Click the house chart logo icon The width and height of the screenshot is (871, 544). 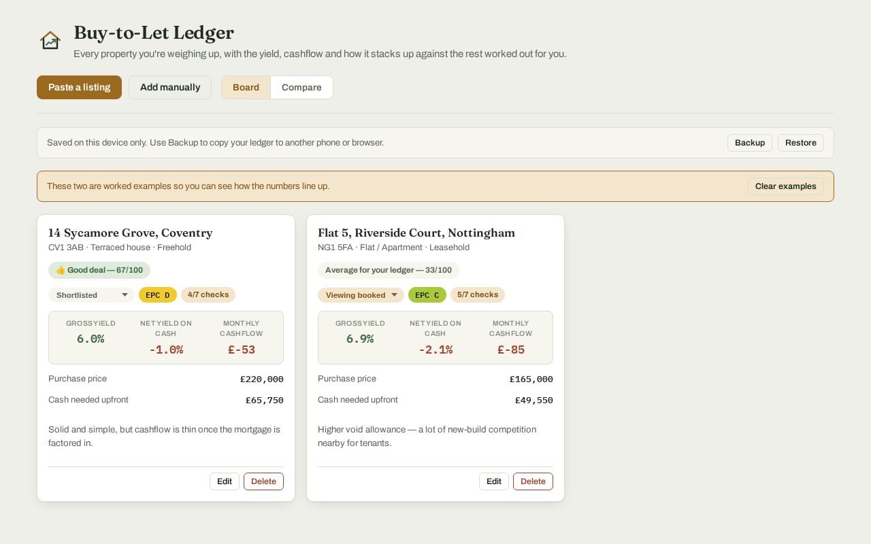[x=50, y=41]
